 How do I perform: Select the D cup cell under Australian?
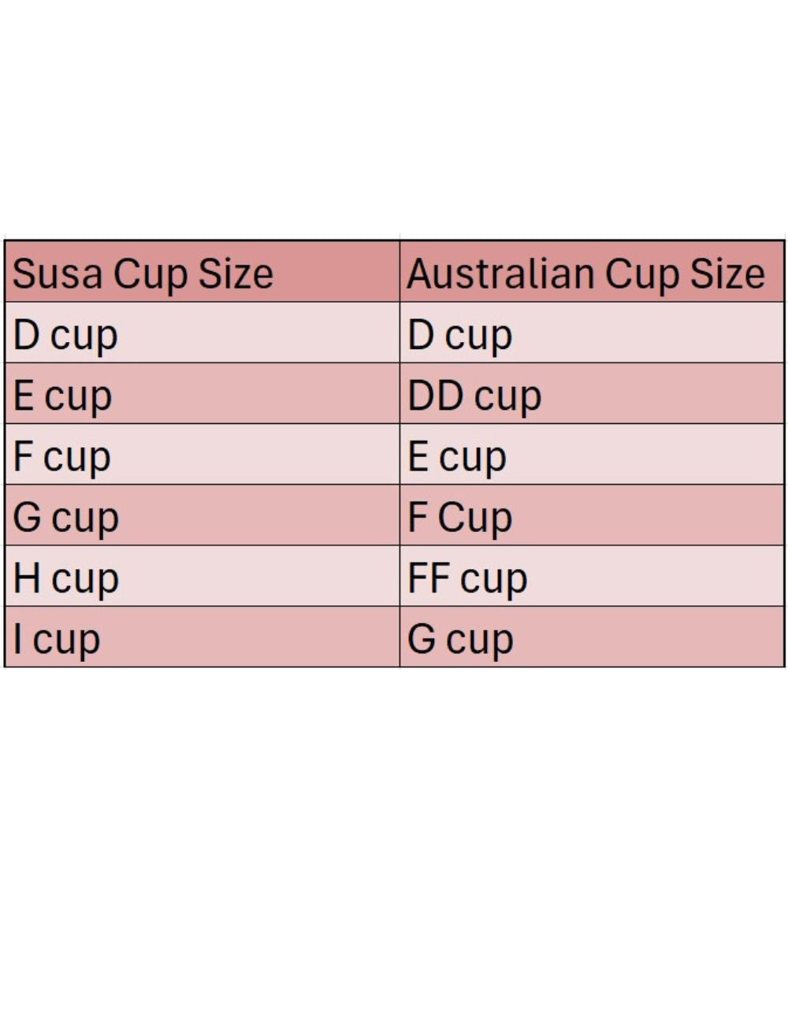591,333
